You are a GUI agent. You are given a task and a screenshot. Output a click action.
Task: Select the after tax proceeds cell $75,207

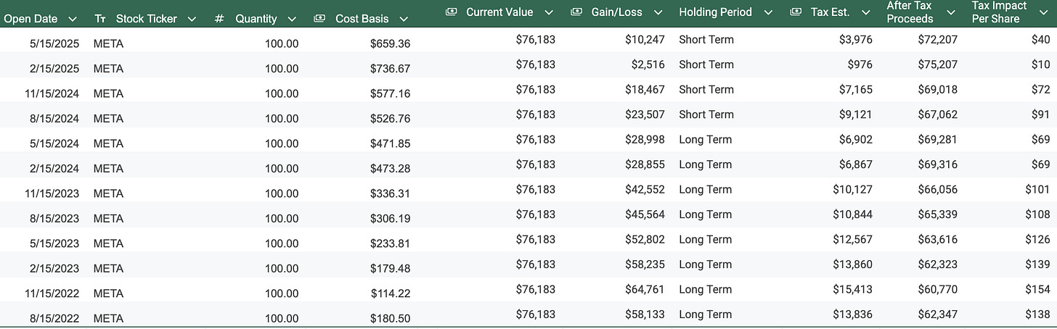tap(937, 64)
